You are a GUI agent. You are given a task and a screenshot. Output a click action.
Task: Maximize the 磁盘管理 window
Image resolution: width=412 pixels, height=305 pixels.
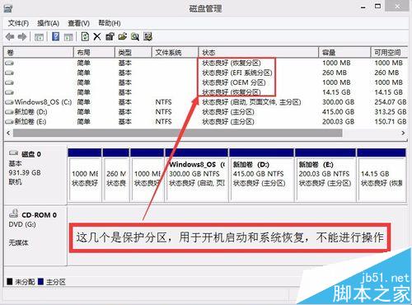[x=378, y=7]
